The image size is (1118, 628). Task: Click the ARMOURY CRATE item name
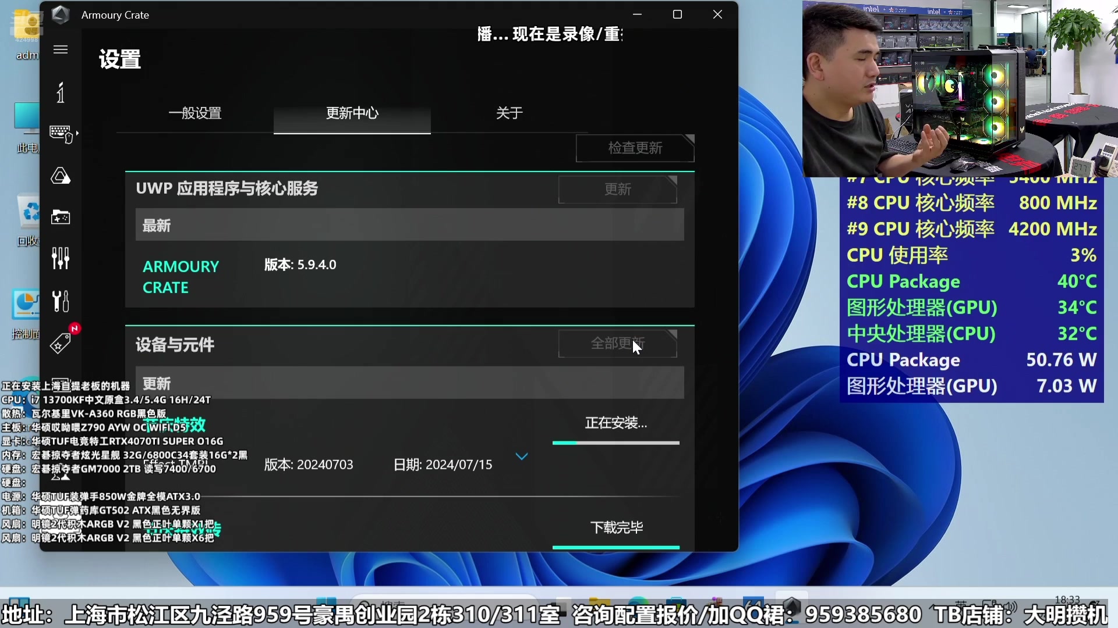pyautogui.click(x=181, y=277)
